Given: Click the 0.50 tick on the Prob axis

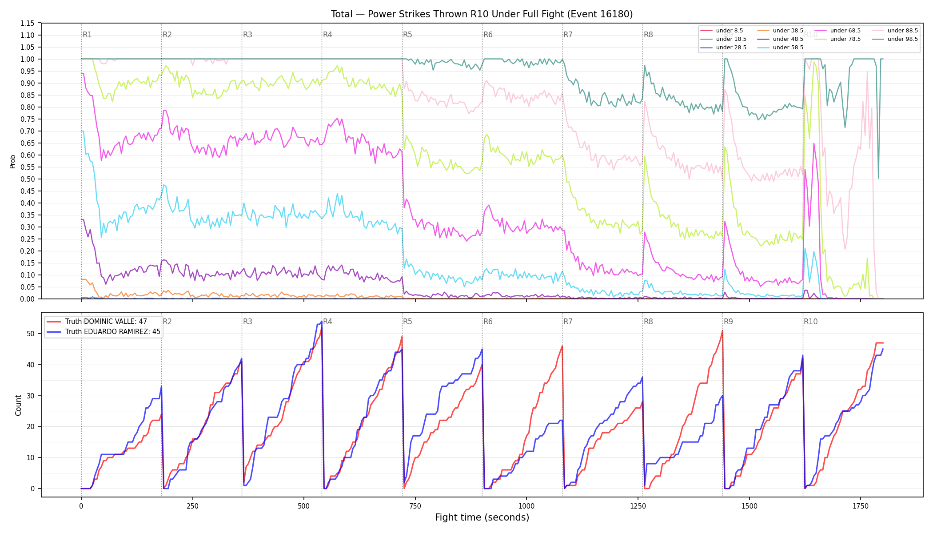Looking at the screenshot, I should click(x=27, y=179).
